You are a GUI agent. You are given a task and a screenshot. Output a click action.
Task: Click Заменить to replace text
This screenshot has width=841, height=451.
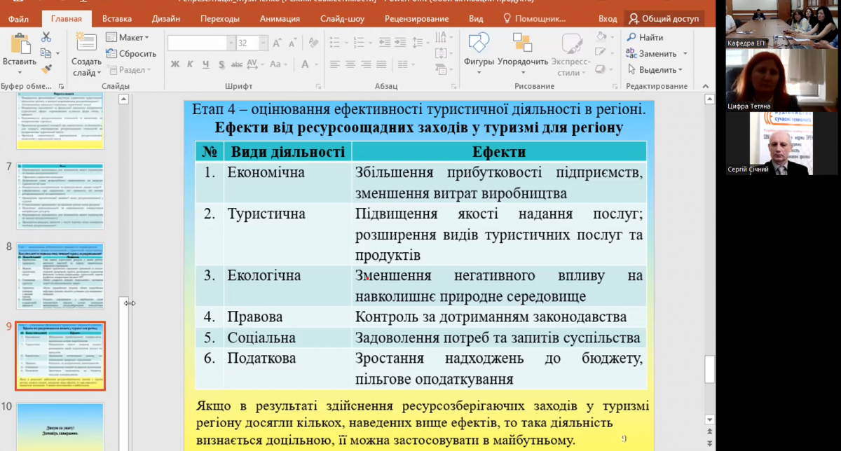pos(655,54)
